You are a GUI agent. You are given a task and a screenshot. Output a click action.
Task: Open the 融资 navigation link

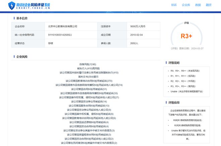(x=209, y=5)
